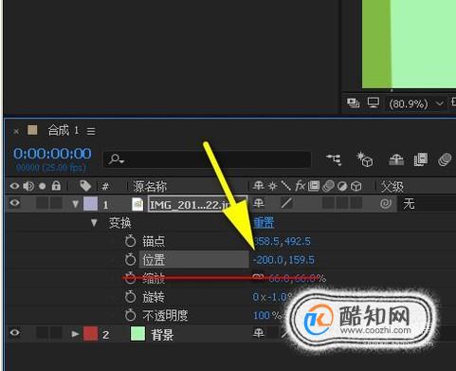The height and width of the screenshot is (371, 456).
Task: Click the hide shy layers icon
Action: click(396, 159)
